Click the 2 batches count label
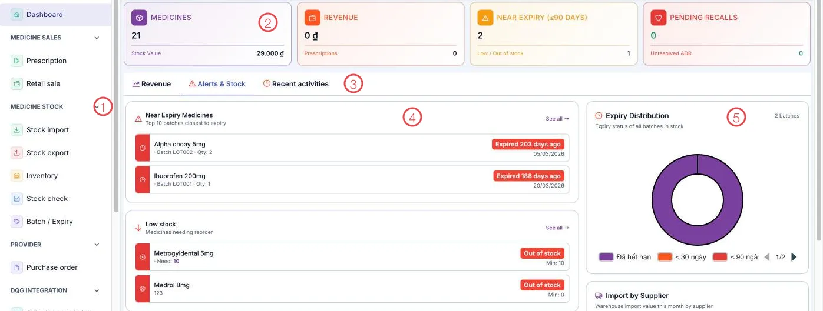The height and width of the screenshot is (311, 823). (786, 116)
